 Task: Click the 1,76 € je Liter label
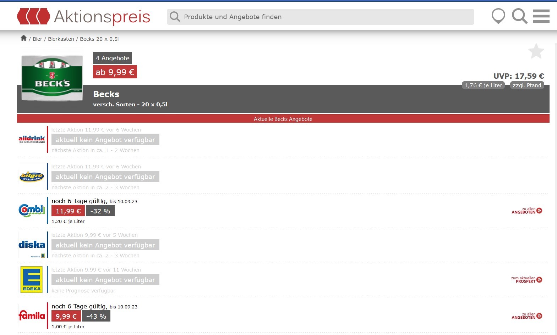(x=483, y=85)
